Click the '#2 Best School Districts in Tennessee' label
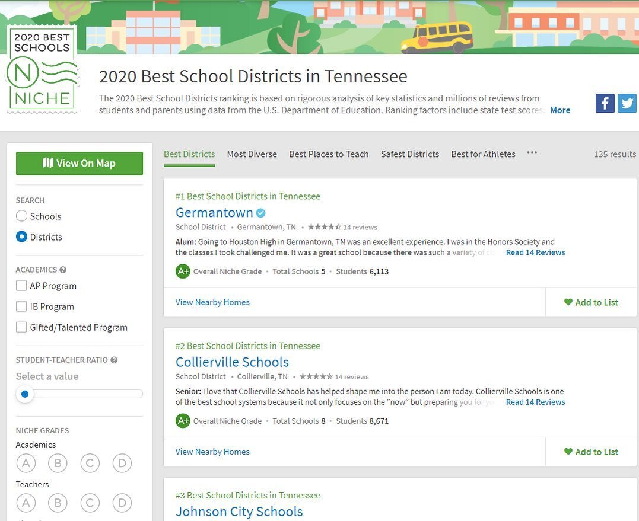 (248, 346)
